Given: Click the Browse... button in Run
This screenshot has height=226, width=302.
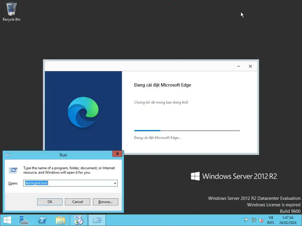Looking at the screenshot, I should pyautogui.click(x=105, y=202).
